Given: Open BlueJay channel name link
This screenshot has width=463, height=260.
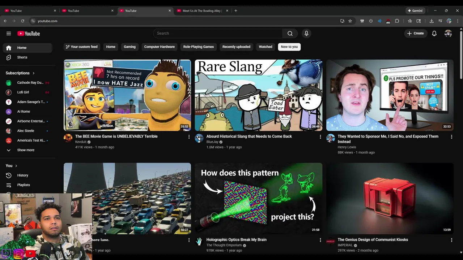Looking at the screenshot, I should click(x=212, y=142).
